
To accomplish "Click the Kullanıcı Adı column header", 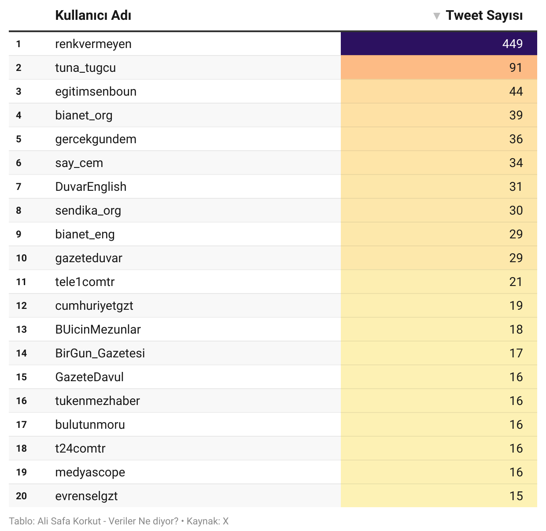I will click(93, 15).
